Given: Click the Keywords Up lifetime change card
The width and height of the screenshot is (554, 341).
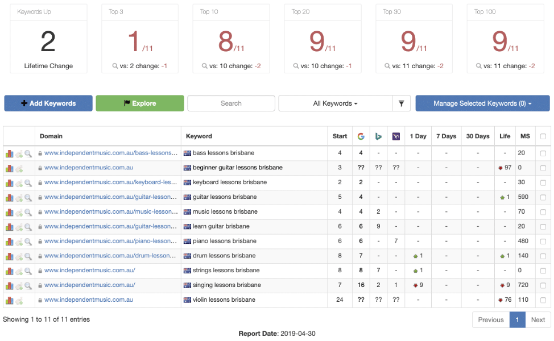Looking at the screenshot, I should coord(48,39).
